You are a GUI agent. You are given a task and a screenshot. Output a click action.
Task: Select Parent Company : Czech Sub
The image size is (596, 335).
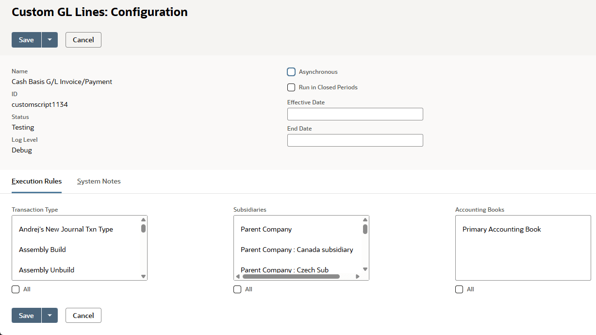pyautogui.click(x=284, y=270)
